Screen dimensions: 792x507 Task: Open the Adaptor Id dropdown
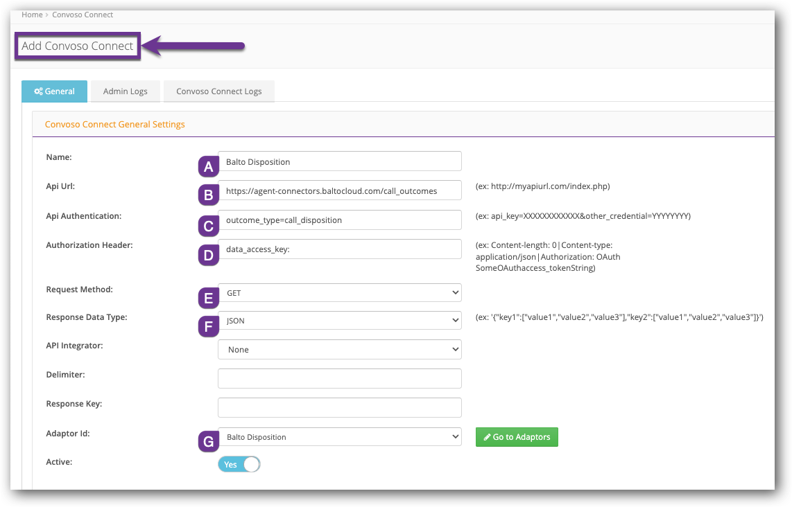[x=339, y=437]
